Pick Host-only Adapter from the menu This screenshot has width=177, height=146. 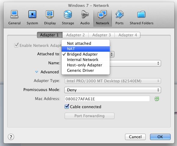[x=86, y=65]
